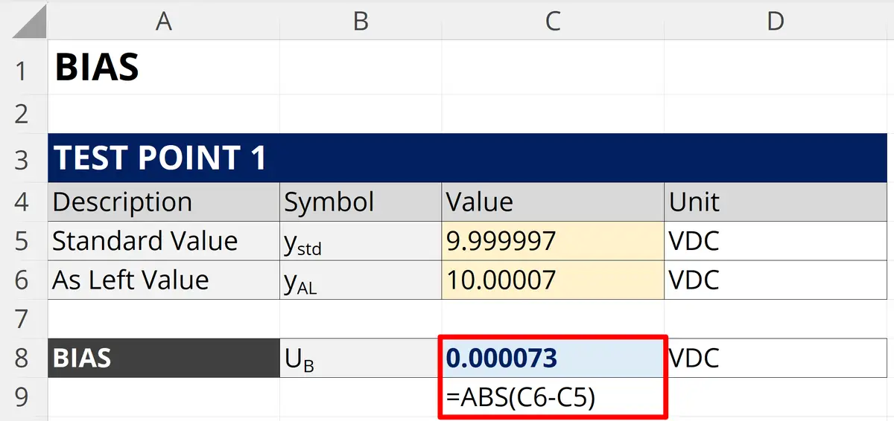The width and height of the screenshot is (894, 421).
Task: Select the UB symbol cell
Action: click(x=361, y=358)
